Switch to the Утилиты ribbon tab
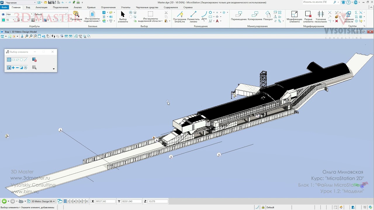The width and height of the screenshot is (374, 210). click(126, 7)
